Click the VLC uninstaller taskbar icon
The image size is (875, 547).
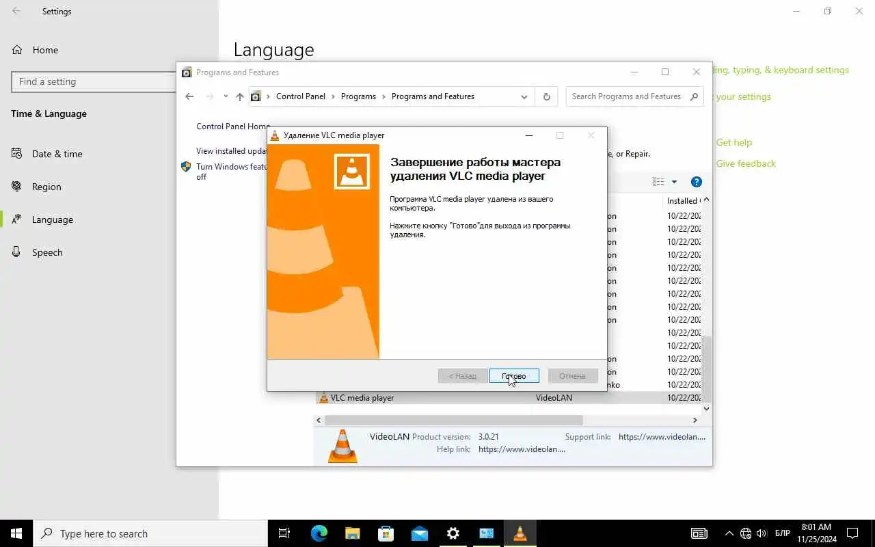(x=520, y=533)
